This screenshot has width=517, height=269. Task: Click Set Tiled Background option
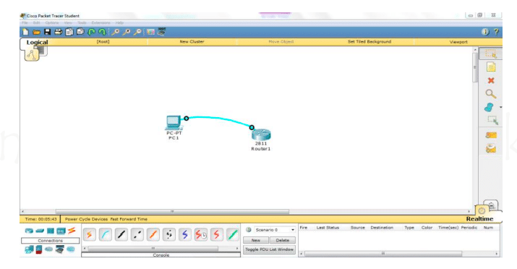[369, 42]
